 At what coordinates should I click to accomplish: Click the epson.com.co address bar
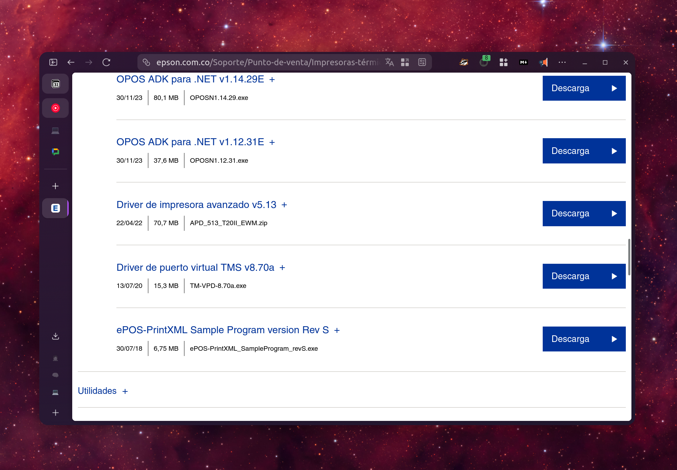click(x=266, y=62)
